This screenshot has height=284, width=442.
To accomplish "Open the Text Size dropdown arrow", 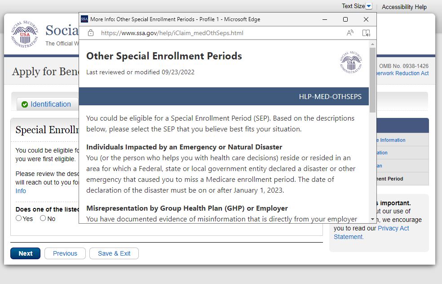I will tap(369, 6).
